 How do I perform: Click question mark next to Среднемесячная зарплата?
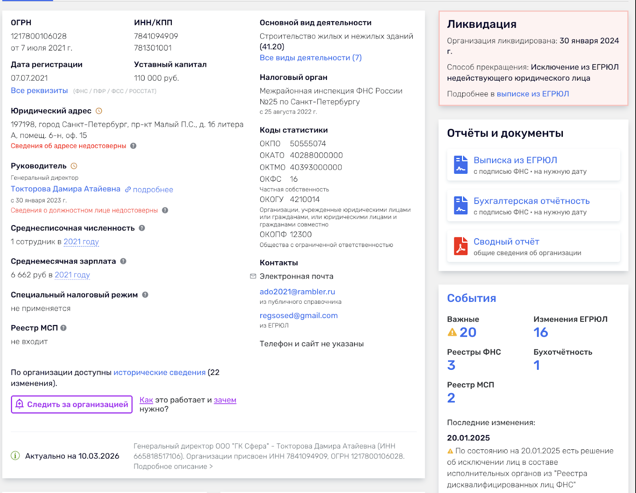[123, 261]
